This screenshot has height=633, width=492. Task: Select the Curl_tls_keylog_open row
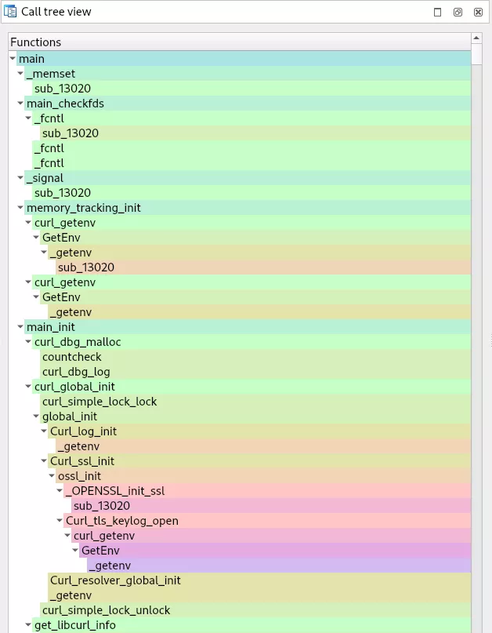(x=267, y=521)
